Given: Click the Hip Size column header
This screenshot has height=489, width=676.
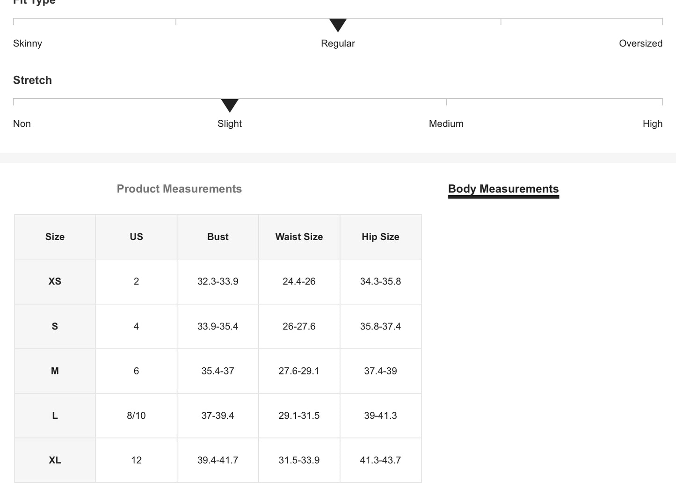Looking at the screenshot, I should tap(380, 237).
